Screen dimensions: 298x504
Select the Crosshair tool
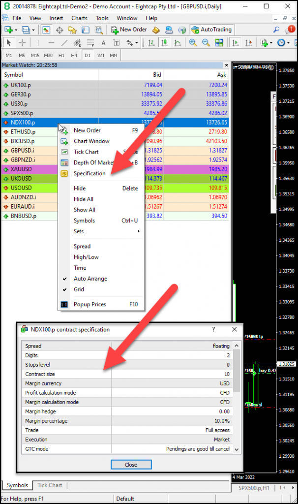coord(22,42)
